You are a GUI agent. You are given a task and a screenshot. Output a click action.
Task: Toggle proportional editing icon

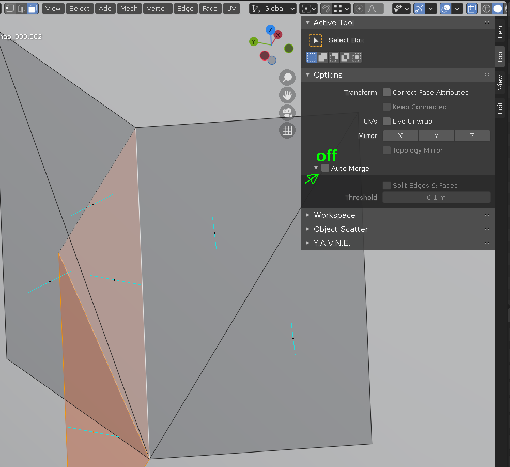pyautogui.click(x=359, y=8)
